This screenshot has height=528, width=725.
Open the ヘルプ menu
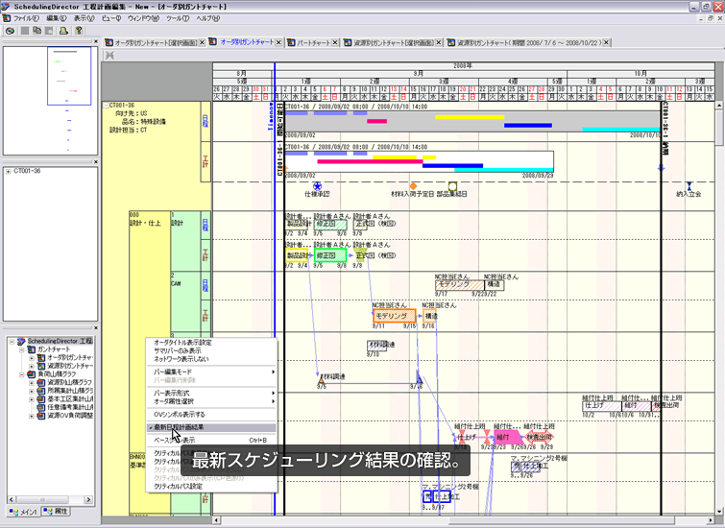click(208, 18)
